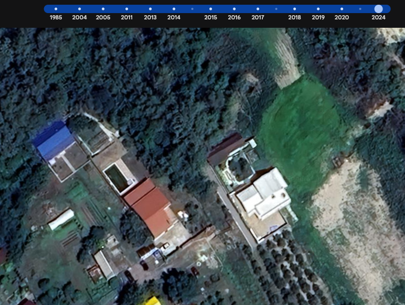Screen dimensions: 405x305
Task: Click unlabeled dot between 2020 and 2024
Action: (x=360, y=9)
